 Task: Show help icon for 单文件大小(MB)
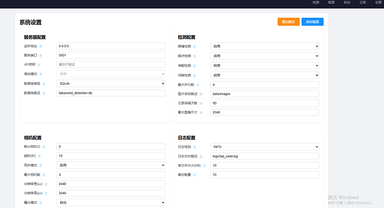204,166
